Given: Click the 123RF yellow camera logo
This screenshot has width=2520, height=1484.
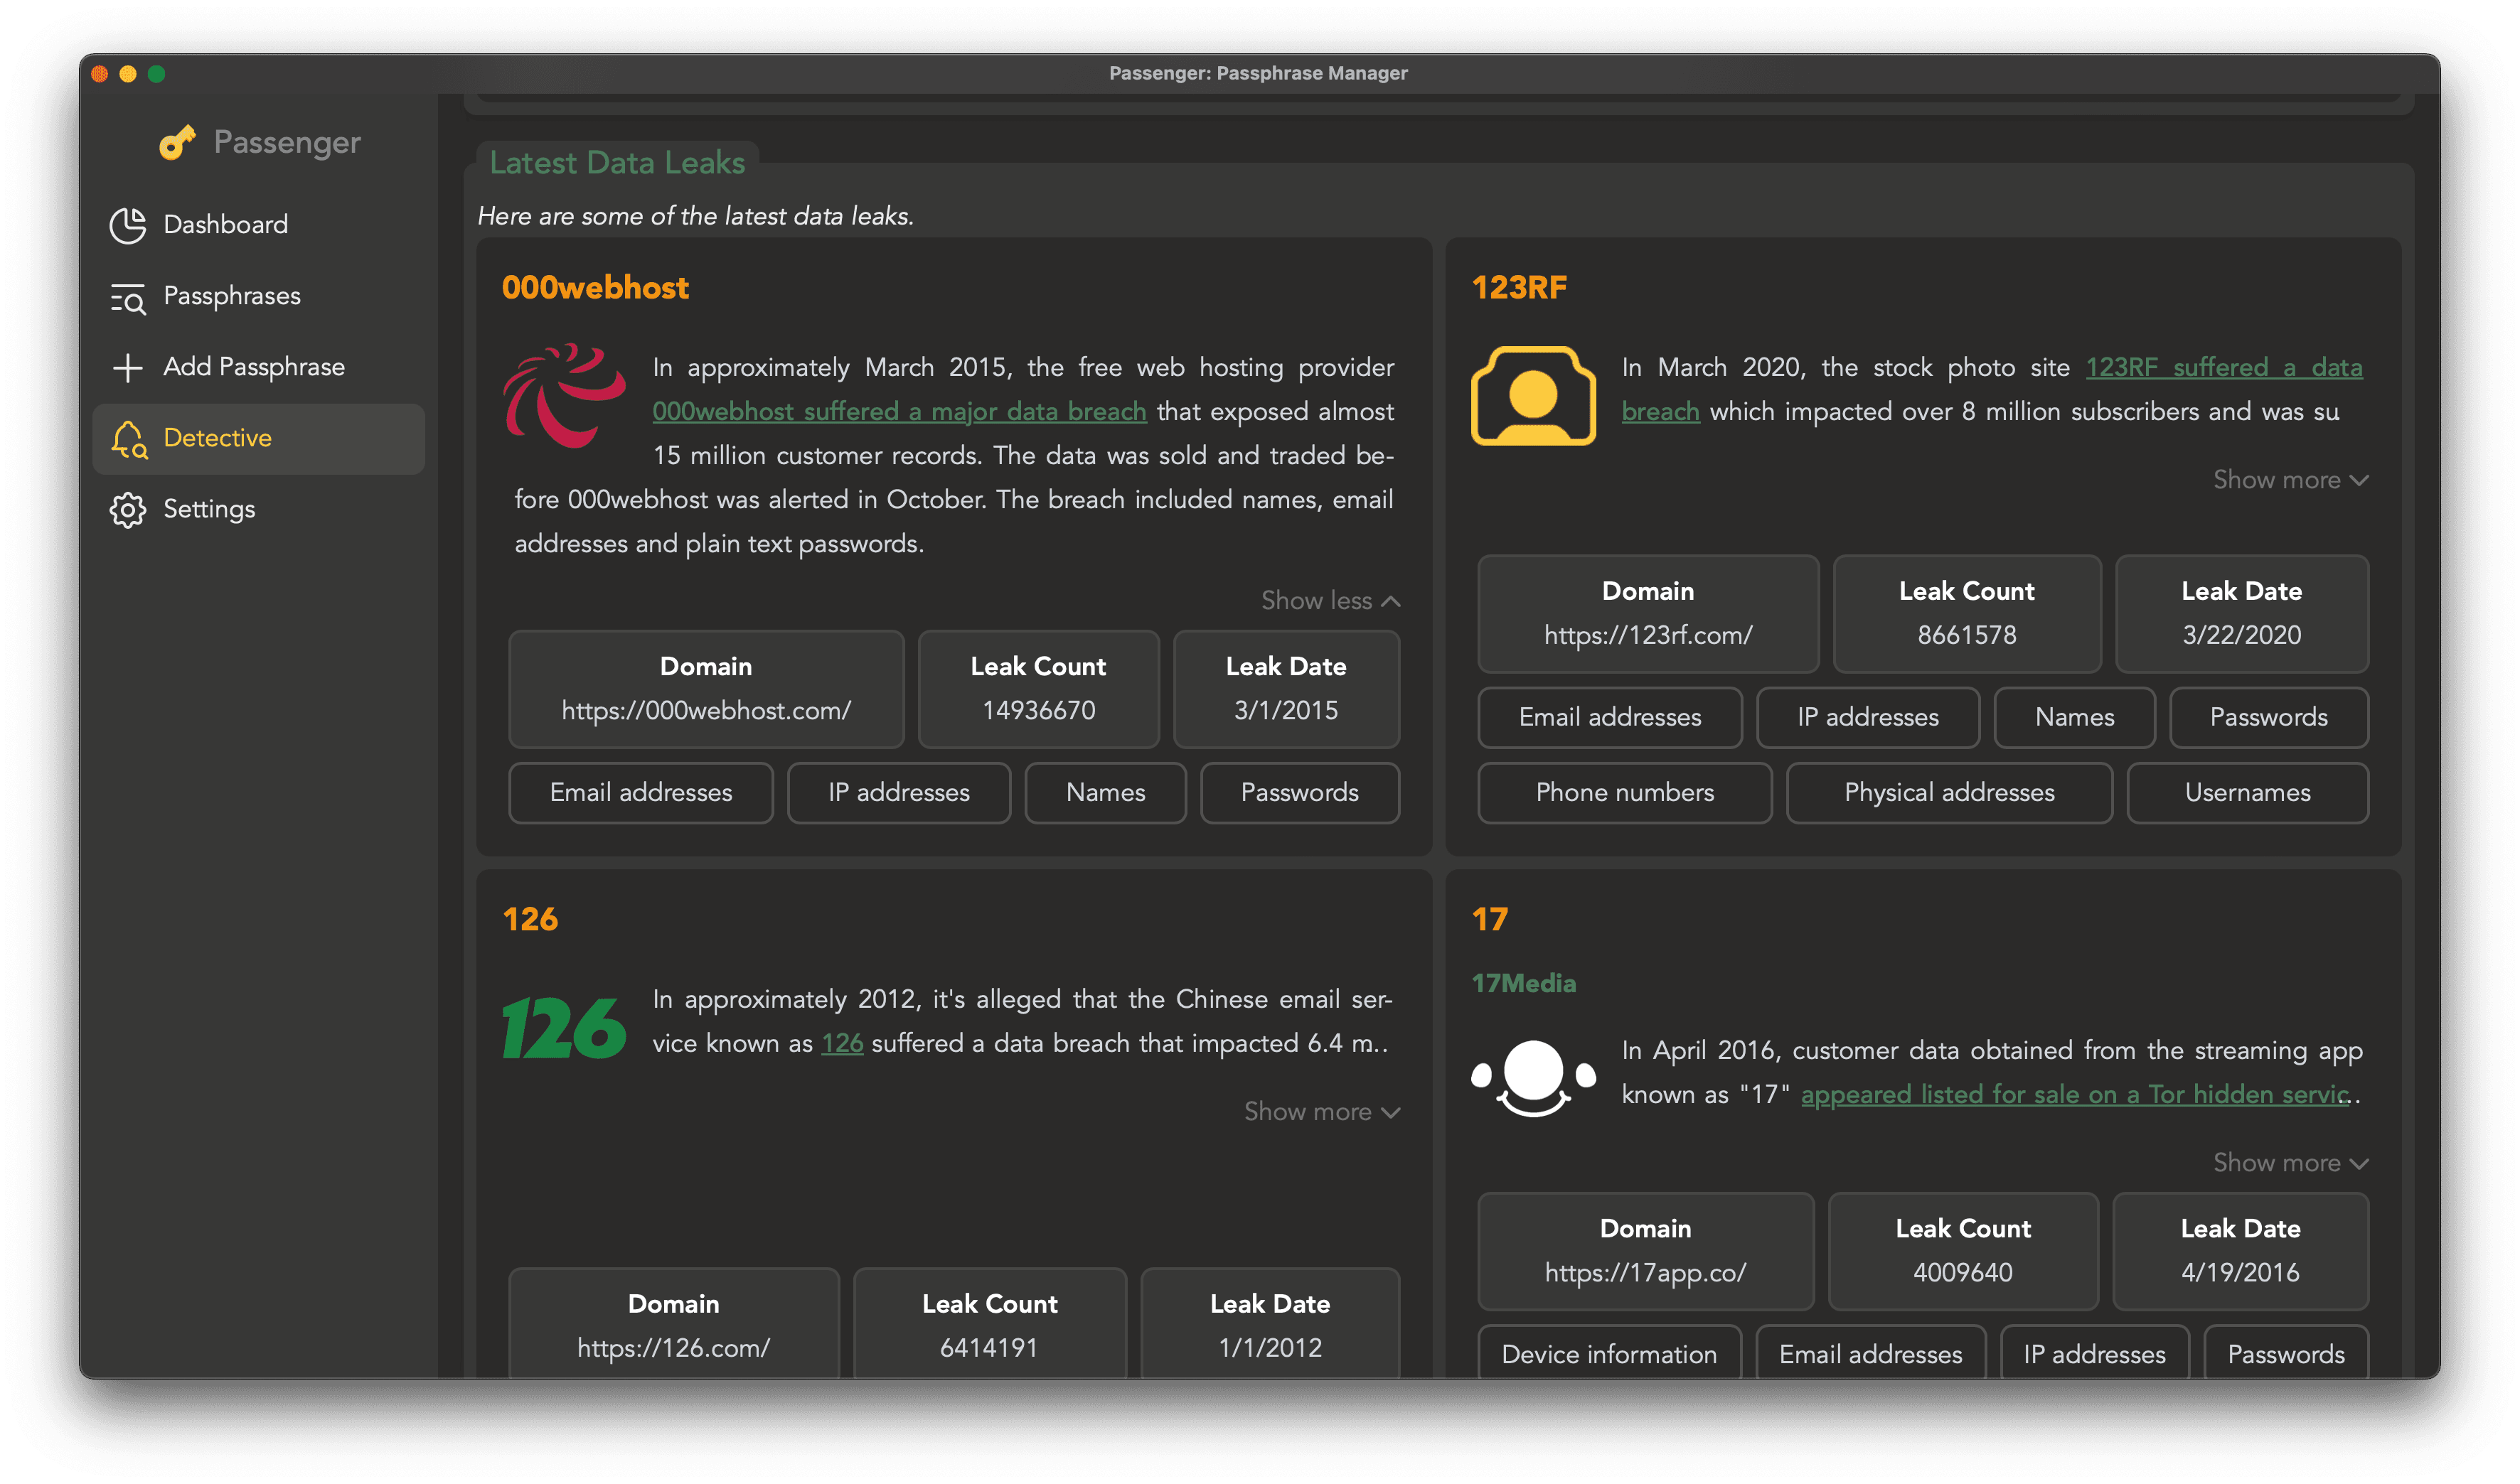Looking at the screenshot, I should (1534, 396).
